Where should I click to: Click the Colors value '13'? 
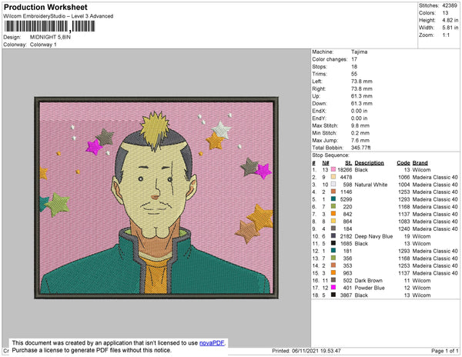point(445,13)
